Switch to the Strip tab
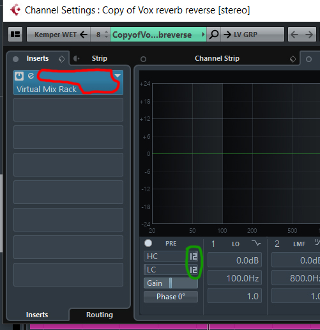 [100, 58]
